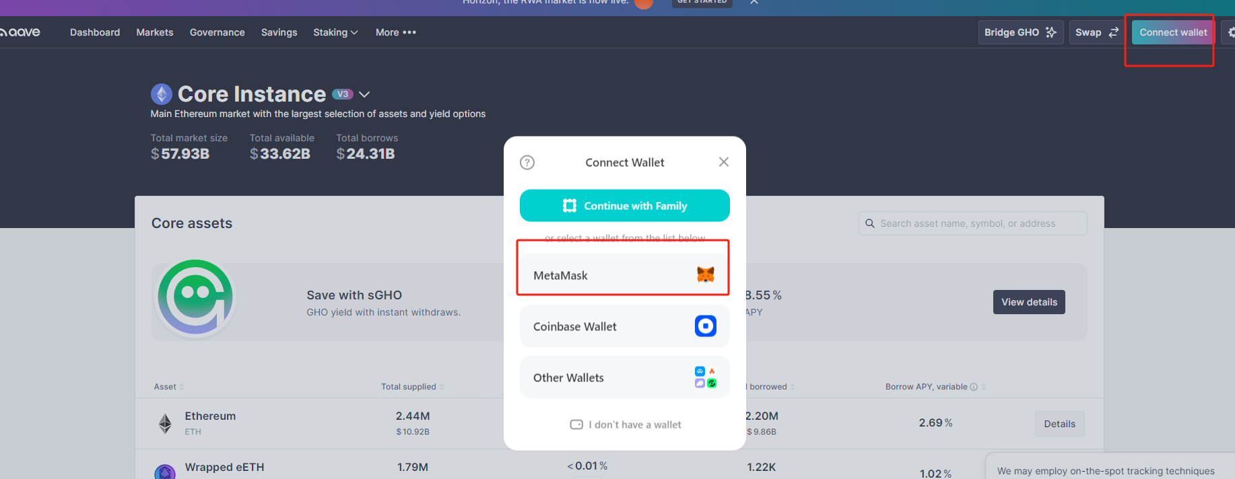Click the Wrapped eETH token icon
Screen dimensions: 1235x479
pos(165,472)
